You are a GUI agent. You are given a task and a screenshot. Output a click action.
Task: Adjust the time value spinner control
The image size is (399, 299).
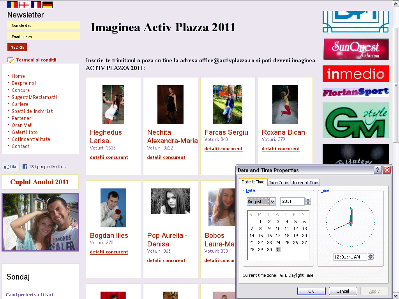tap(371, 257)
